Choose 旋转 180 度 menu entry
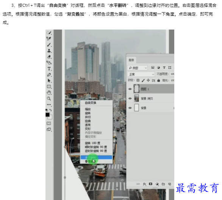 click(92, 143)
